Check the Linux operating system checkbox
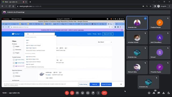The image size is (172, 97). 14,73
